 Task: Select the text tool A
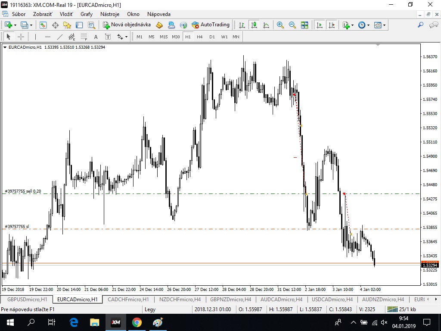(x=96, y=37)
